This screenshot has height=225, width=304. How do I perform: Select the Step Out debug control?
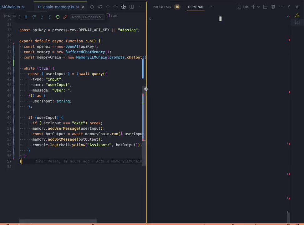pos(49,17)
